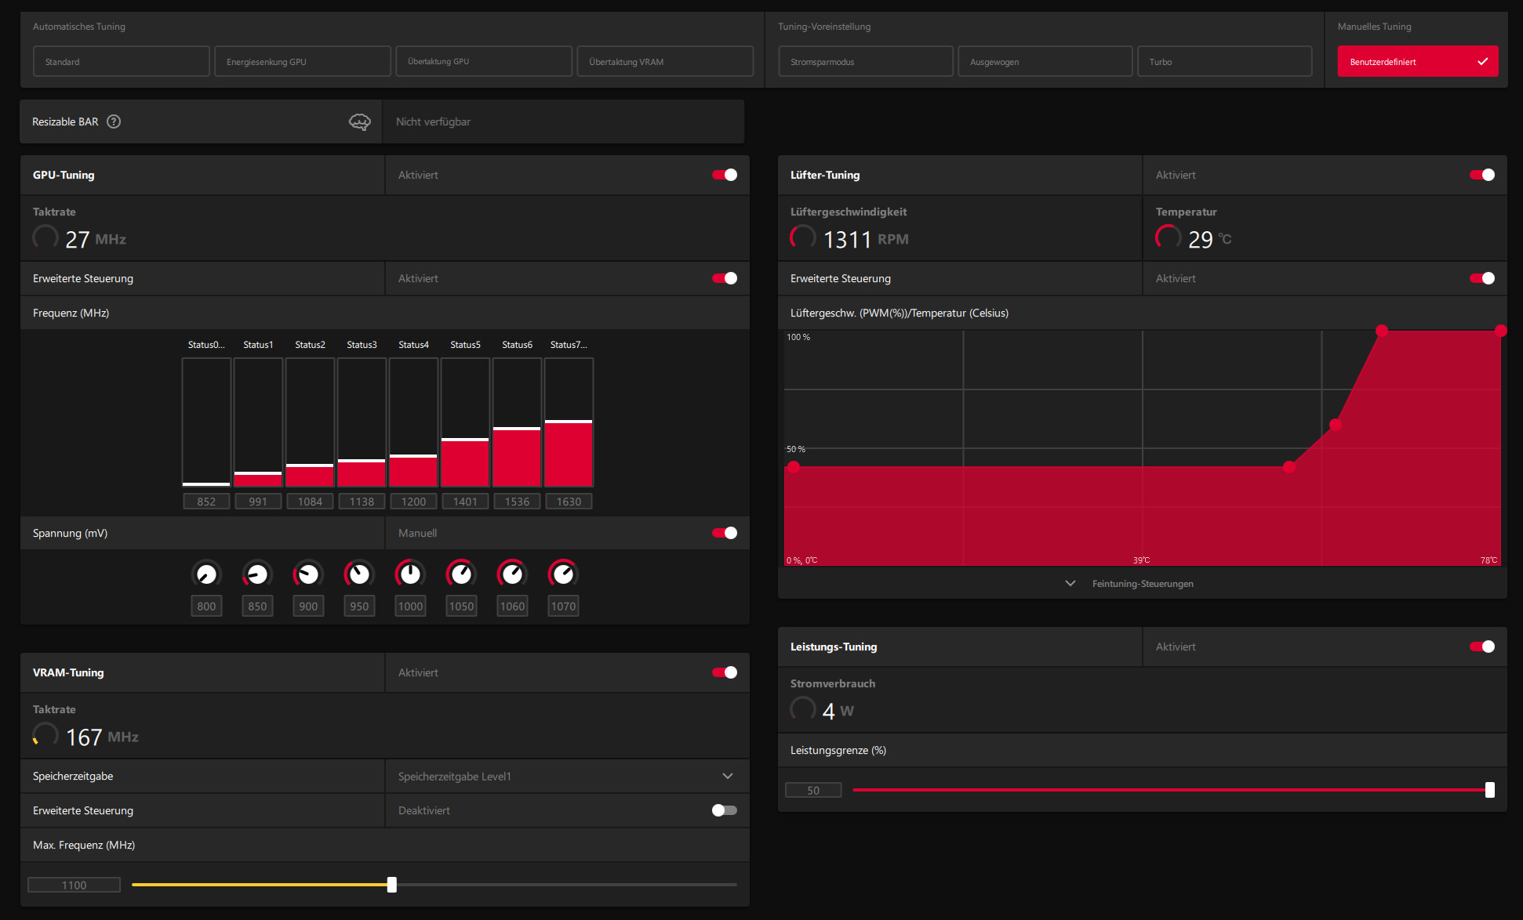Click the brain icon beside Resizable BAR
This screenshot has width=1523, height=920.
click(359, 121)
